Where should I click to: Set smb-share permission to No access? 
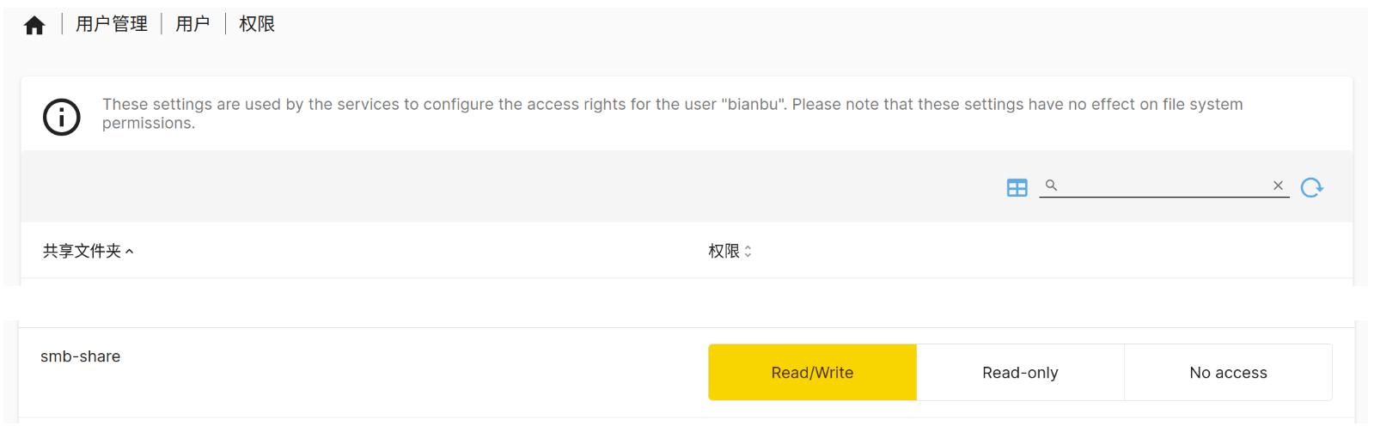[1228, 373]
